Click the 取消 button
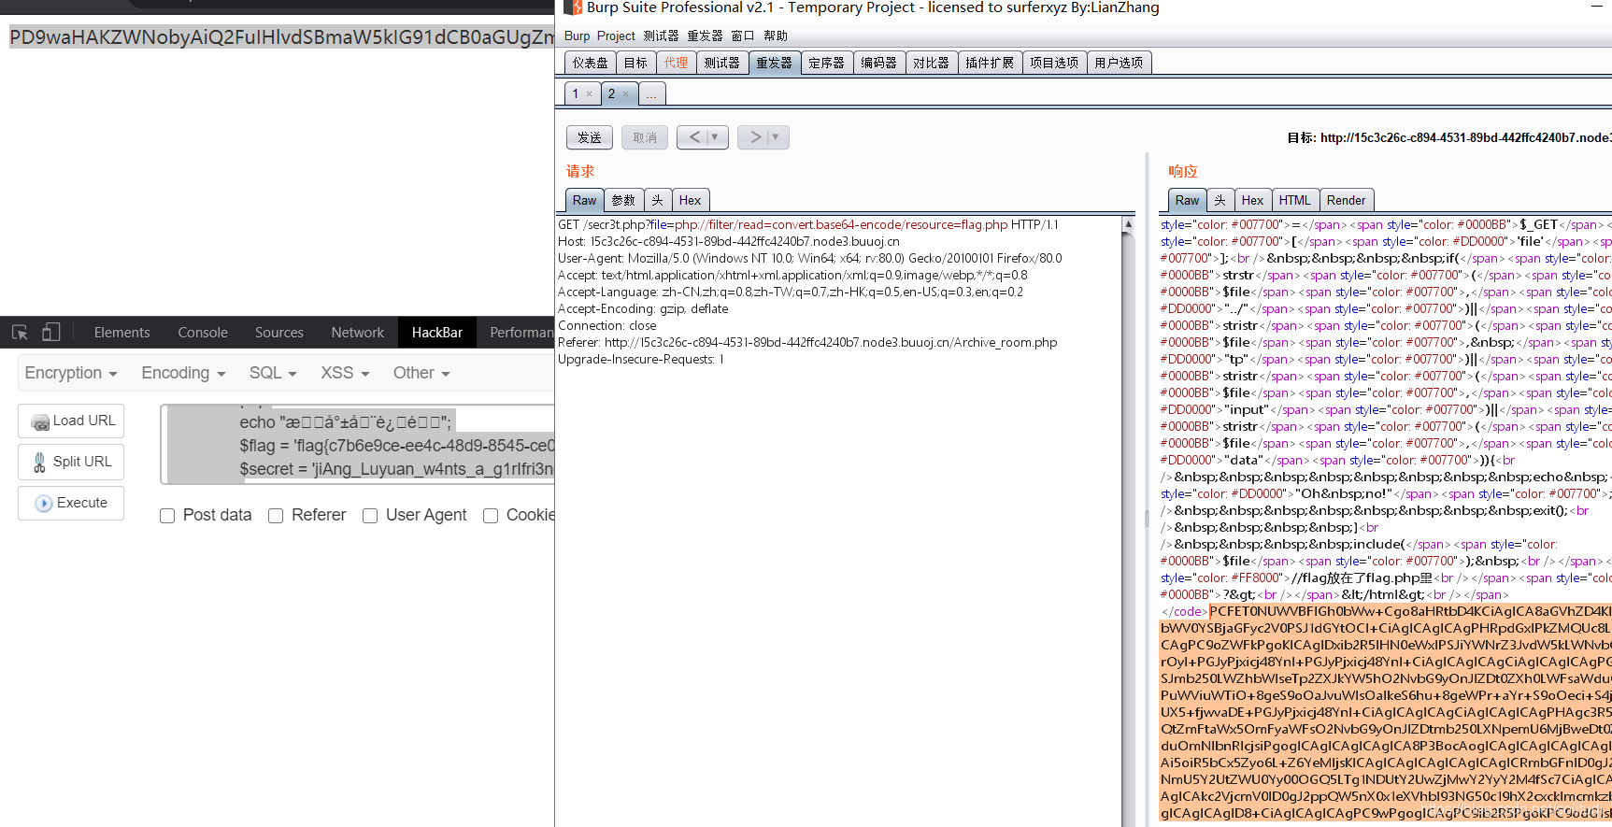This screenshot has height=827, width=1612. pyautogui.click(x=645, y=137)
